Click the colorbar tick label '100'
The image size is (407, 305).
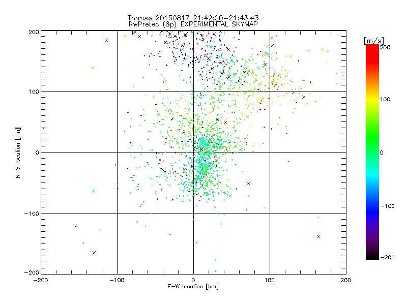pyautogui.click(x=386, y=99)
